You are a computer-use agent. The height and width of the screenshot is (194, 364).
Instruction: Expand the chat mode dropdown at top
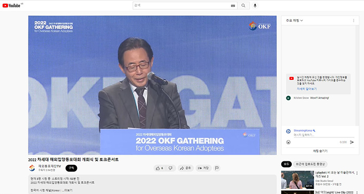pos(294,20)
